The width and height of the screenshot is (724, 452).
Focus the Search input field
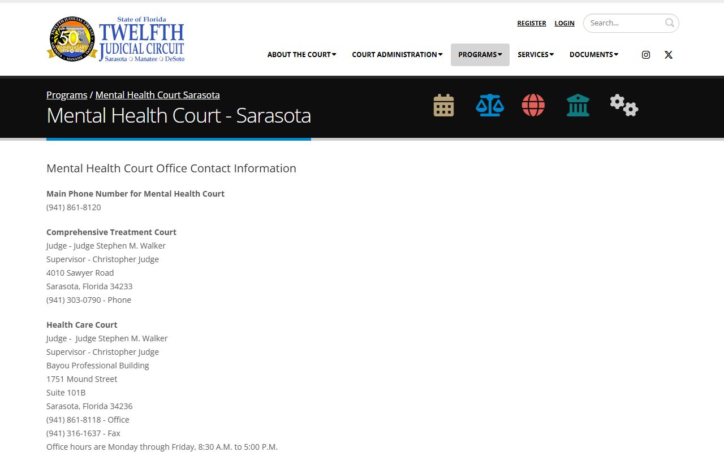point(626,23)
